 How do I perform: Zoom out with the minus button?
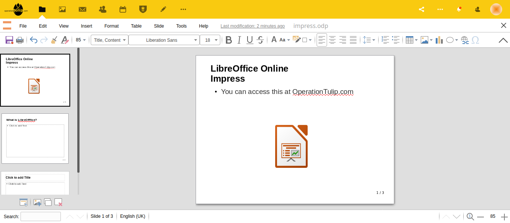click(481, 216)
